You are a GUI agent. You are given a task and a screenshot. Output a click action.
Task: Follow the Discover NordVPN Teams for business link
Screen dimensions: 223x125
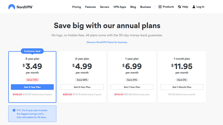click(107, 42)
